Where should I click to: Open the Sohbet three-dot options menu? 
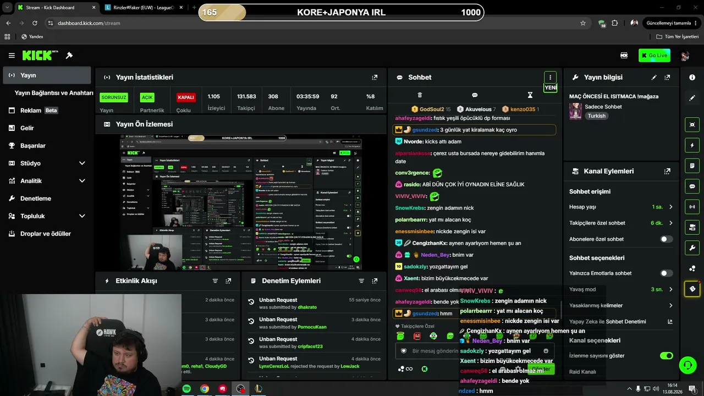(x=550, y=78)
